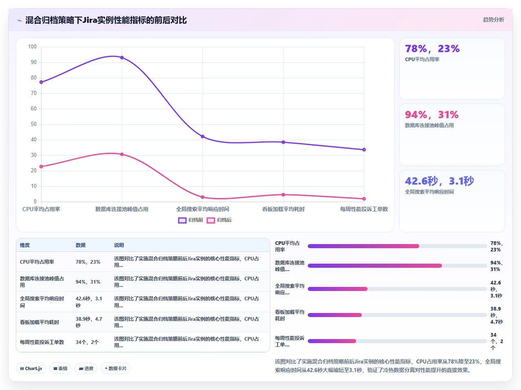Select the pink point at 每周性能投诉工单数
The width and height of the screenshot is (521, 390).
point(364,199)
